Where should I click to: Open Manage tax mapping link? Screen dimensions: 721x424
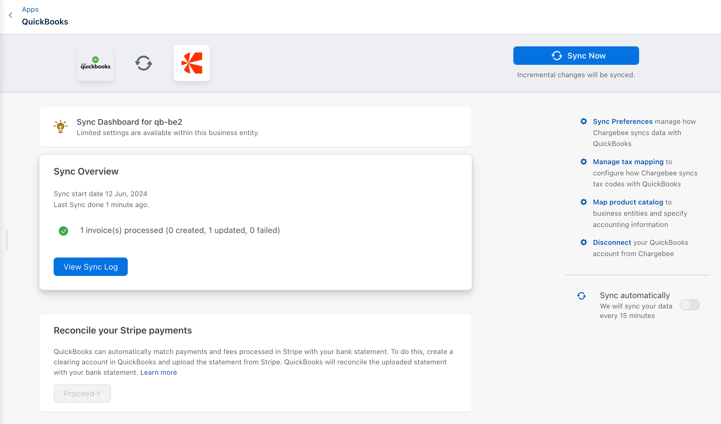(628, 162)
